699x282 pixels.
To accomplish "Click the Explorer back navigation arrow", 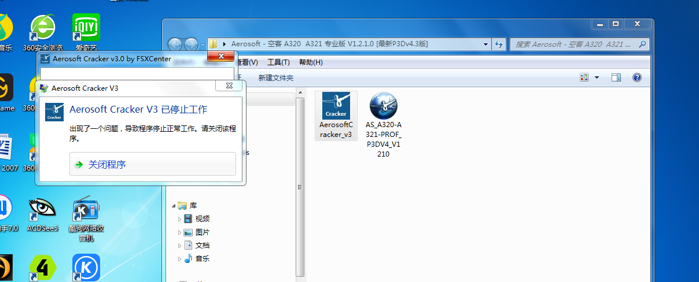I will (x=175, y=44).
